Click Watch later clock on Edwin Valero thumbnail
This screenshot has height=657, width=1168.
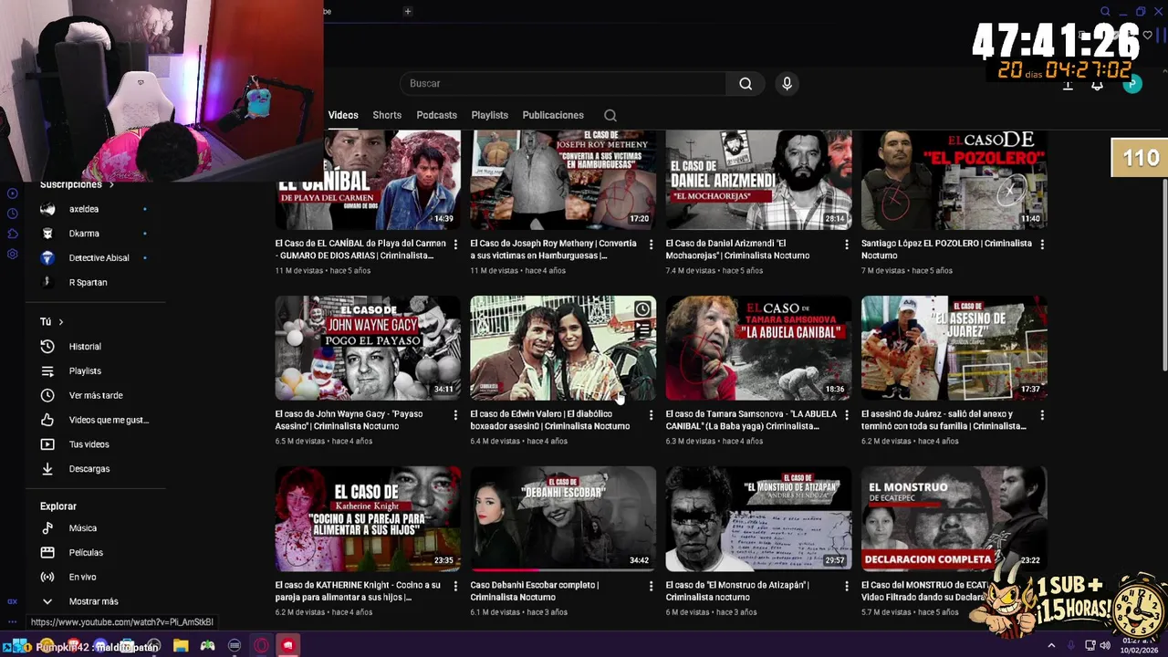642,309
